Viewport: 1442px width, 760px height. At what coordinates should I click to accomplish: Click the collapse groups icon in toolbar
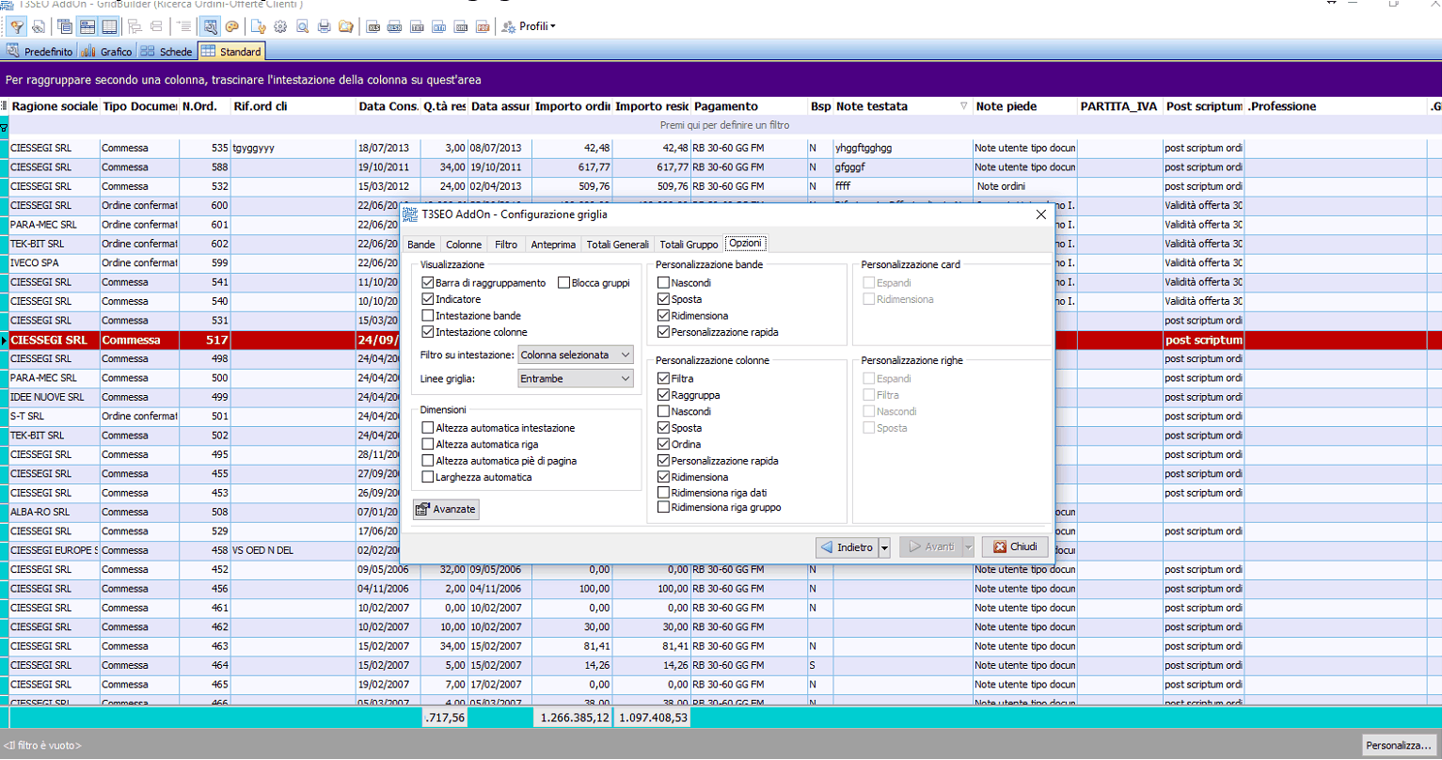(156, 27)
